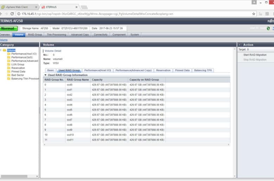Switch to Performance(Advanced Copy) detail tab

coord(133,71)
